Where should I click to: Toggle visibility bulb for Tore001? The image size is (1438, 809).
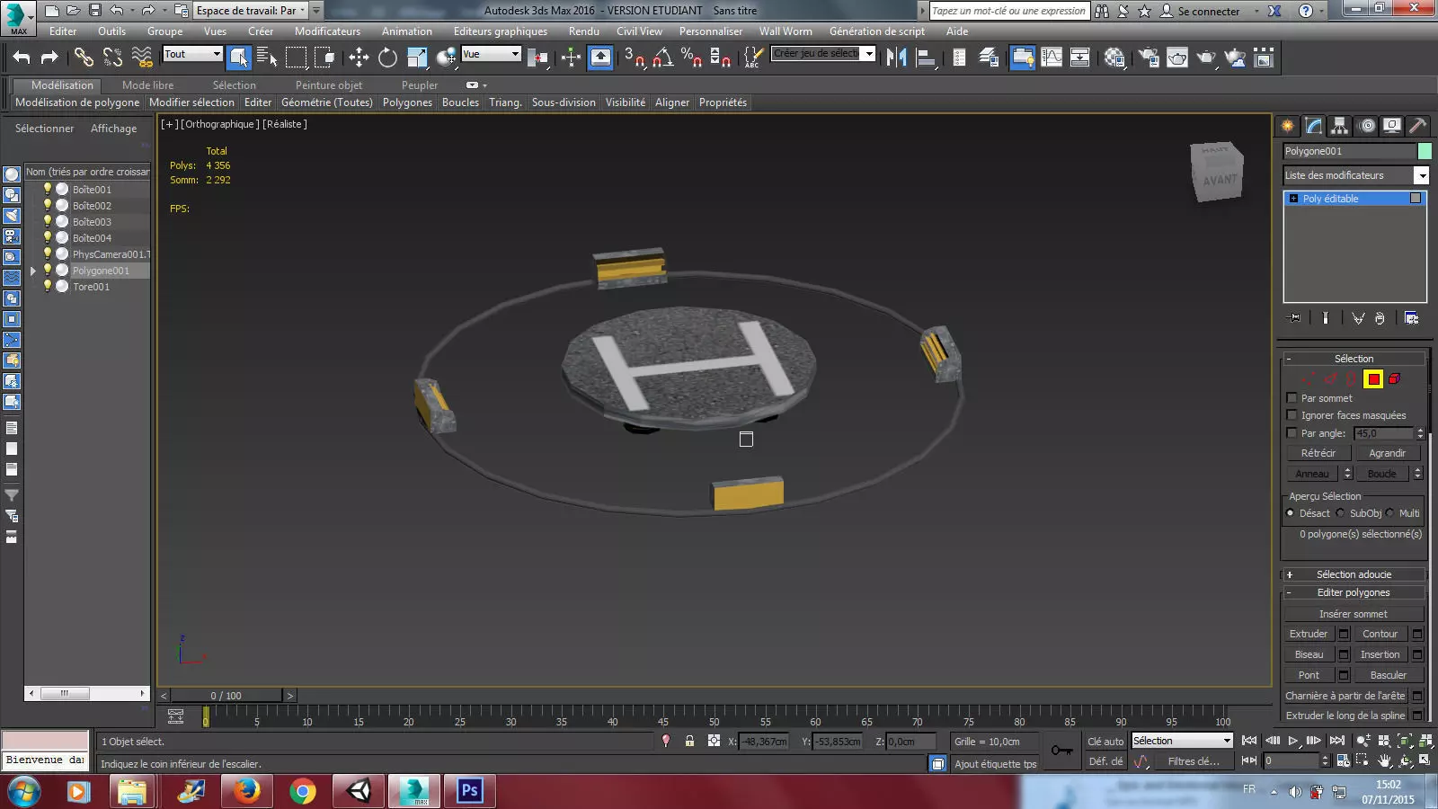(x=48, y=287)
